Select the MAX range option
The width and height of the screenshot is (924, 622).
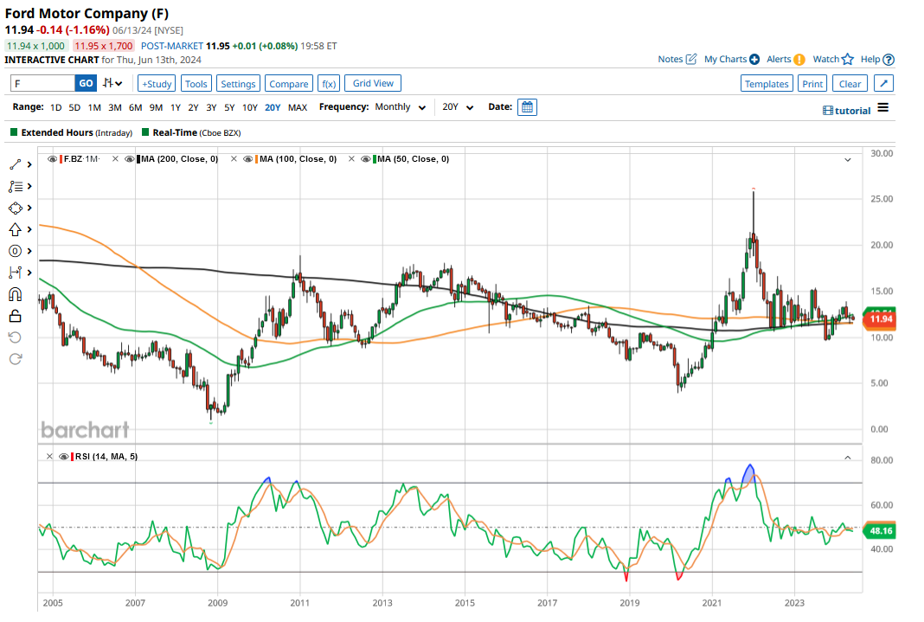pos(298,107)
